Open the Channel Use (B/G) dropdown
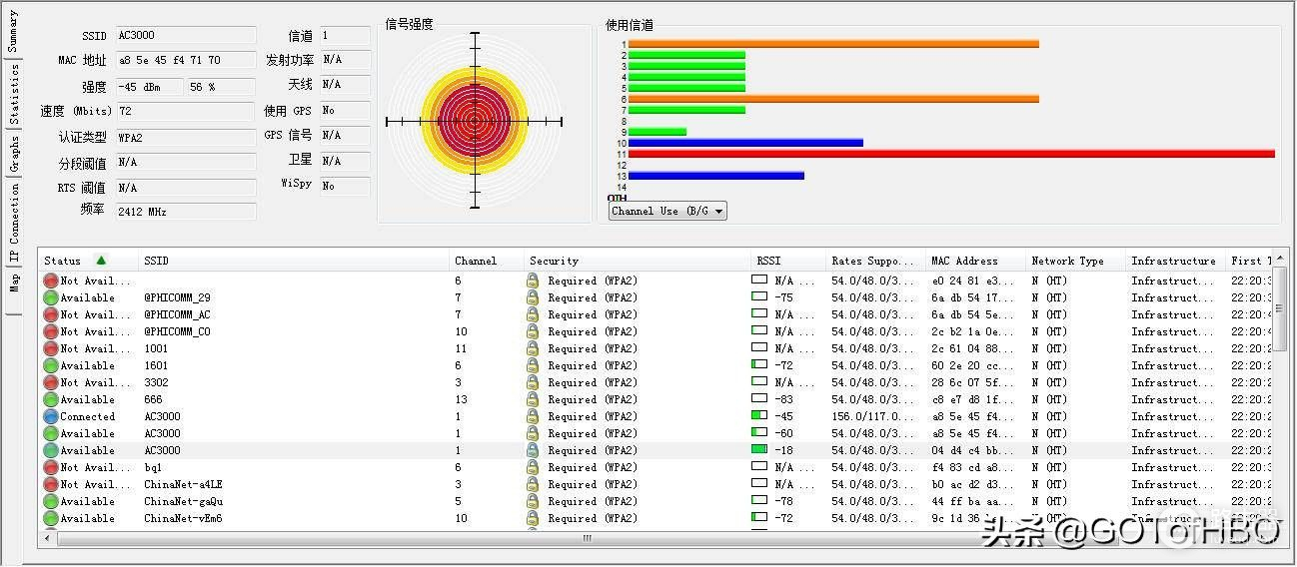 (x=667, y=211)
